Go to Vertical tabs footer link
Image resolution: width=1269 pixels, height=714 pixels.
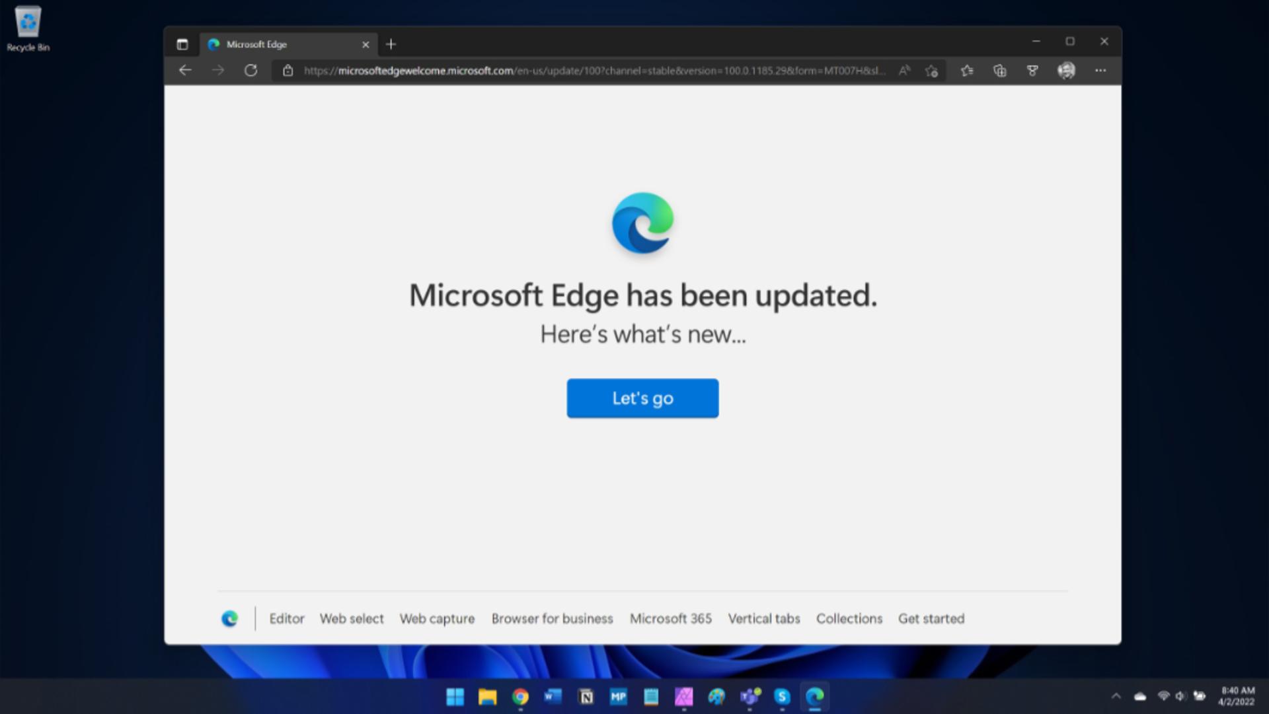tap(764, 619)
